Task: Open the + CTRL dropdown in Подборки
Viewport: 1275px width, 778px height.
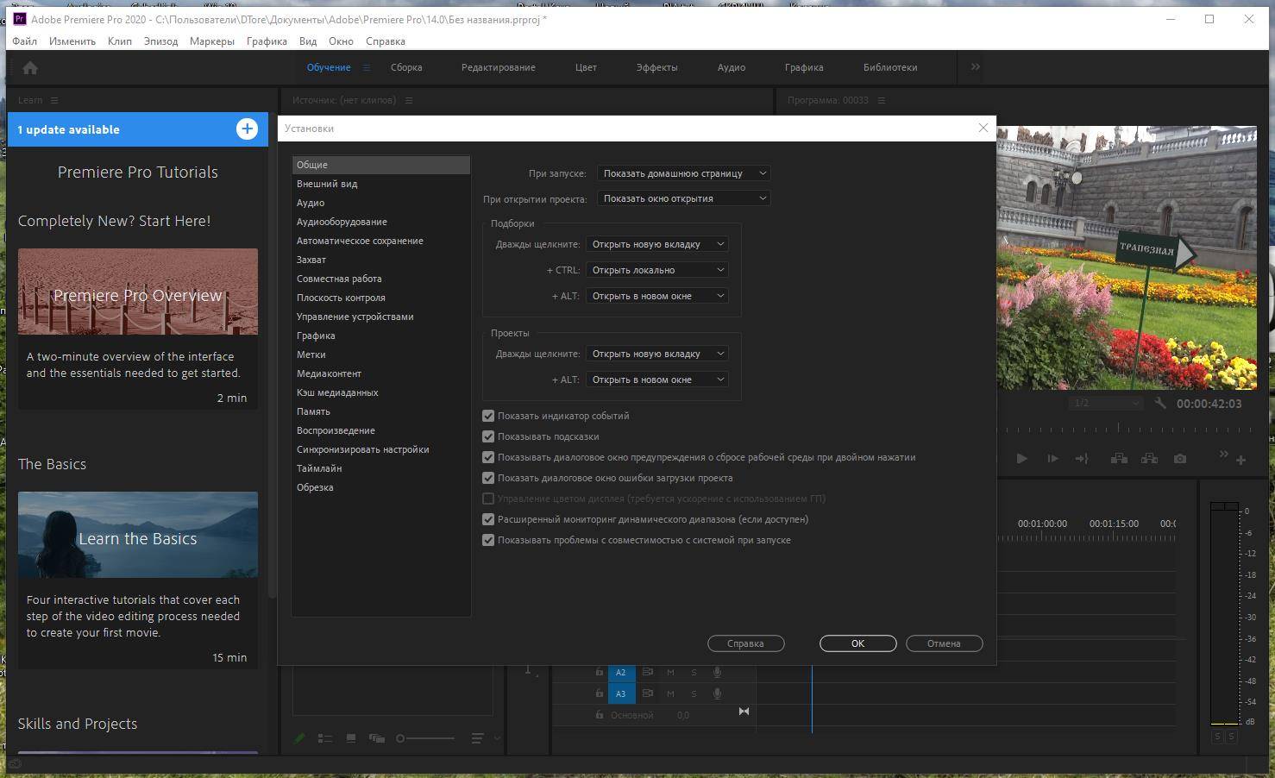Action: [657, 270]
